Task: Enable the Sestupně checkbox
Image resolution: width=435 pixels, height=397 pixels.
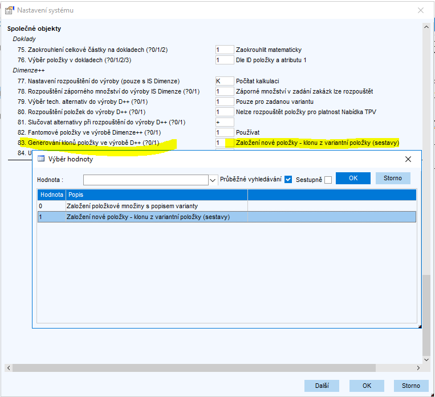Action: coord(328,180)
